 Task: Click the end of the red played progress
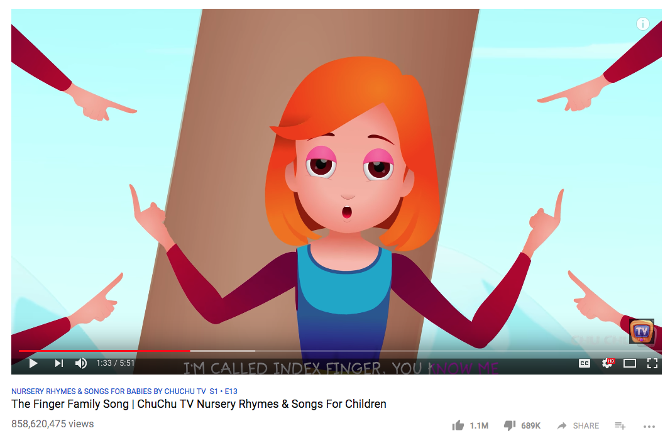(x=190, y=351)
